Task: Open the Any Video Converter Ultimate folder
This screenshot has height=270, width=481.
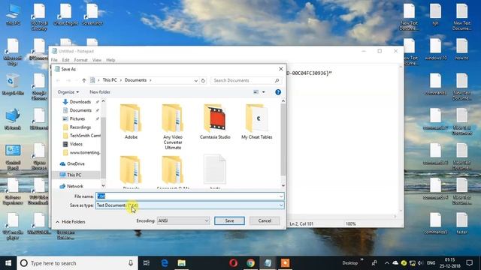Action: click(x=173, y=127)
